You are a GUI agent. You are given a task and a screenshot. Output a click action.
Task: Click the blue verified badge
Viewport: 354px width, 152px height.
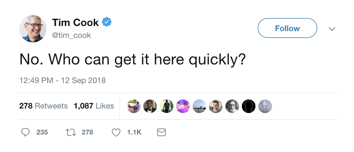(x=106, y=22)
